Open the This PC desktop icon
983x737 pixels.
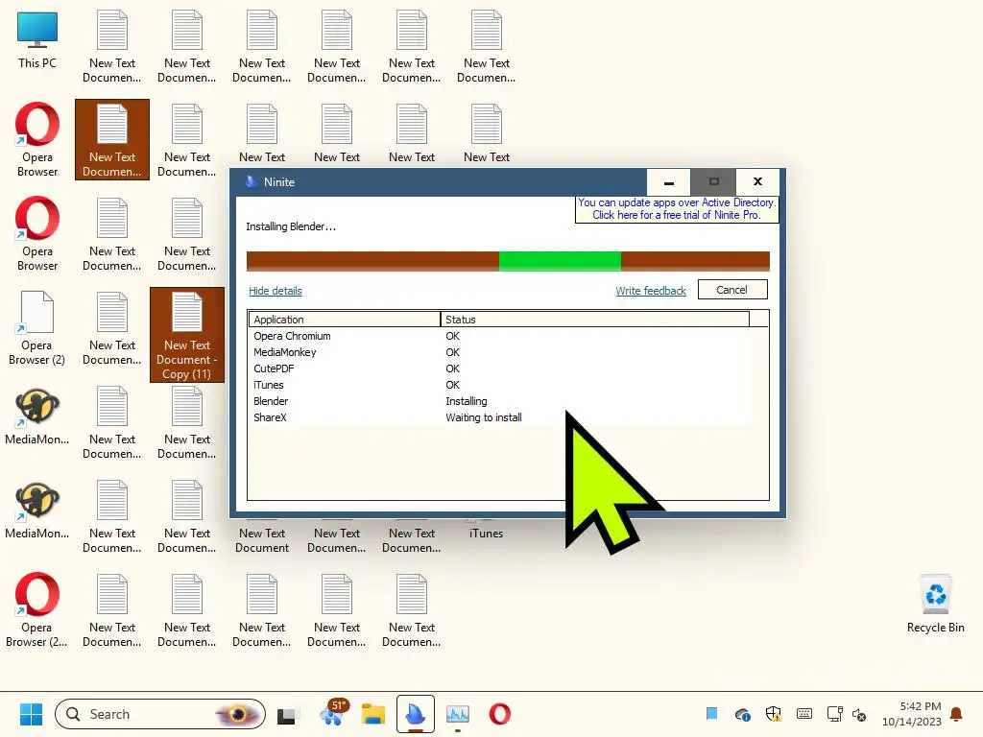click(x=37, y=40)
